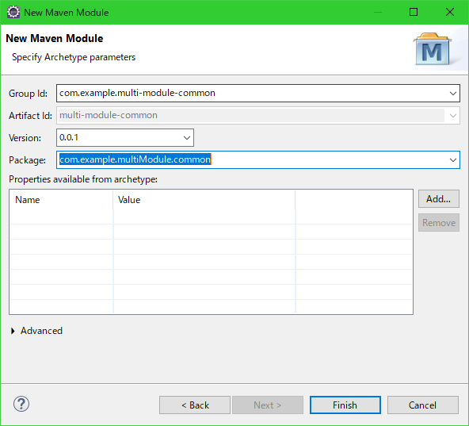
Task: Click the "Group Id:" label
Action: point(28,94)
